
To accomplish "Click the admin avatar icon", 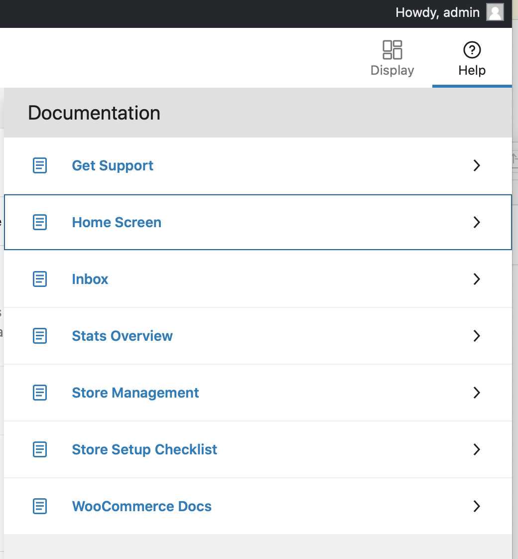I will 495,12.
